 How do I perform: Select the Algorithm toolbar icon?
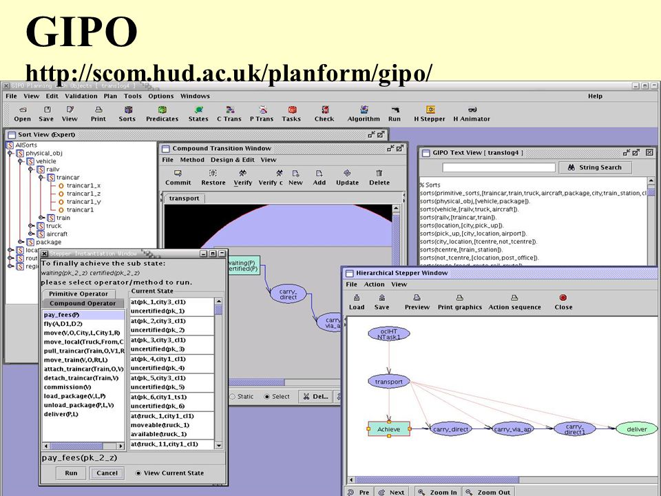pos(364,114)
